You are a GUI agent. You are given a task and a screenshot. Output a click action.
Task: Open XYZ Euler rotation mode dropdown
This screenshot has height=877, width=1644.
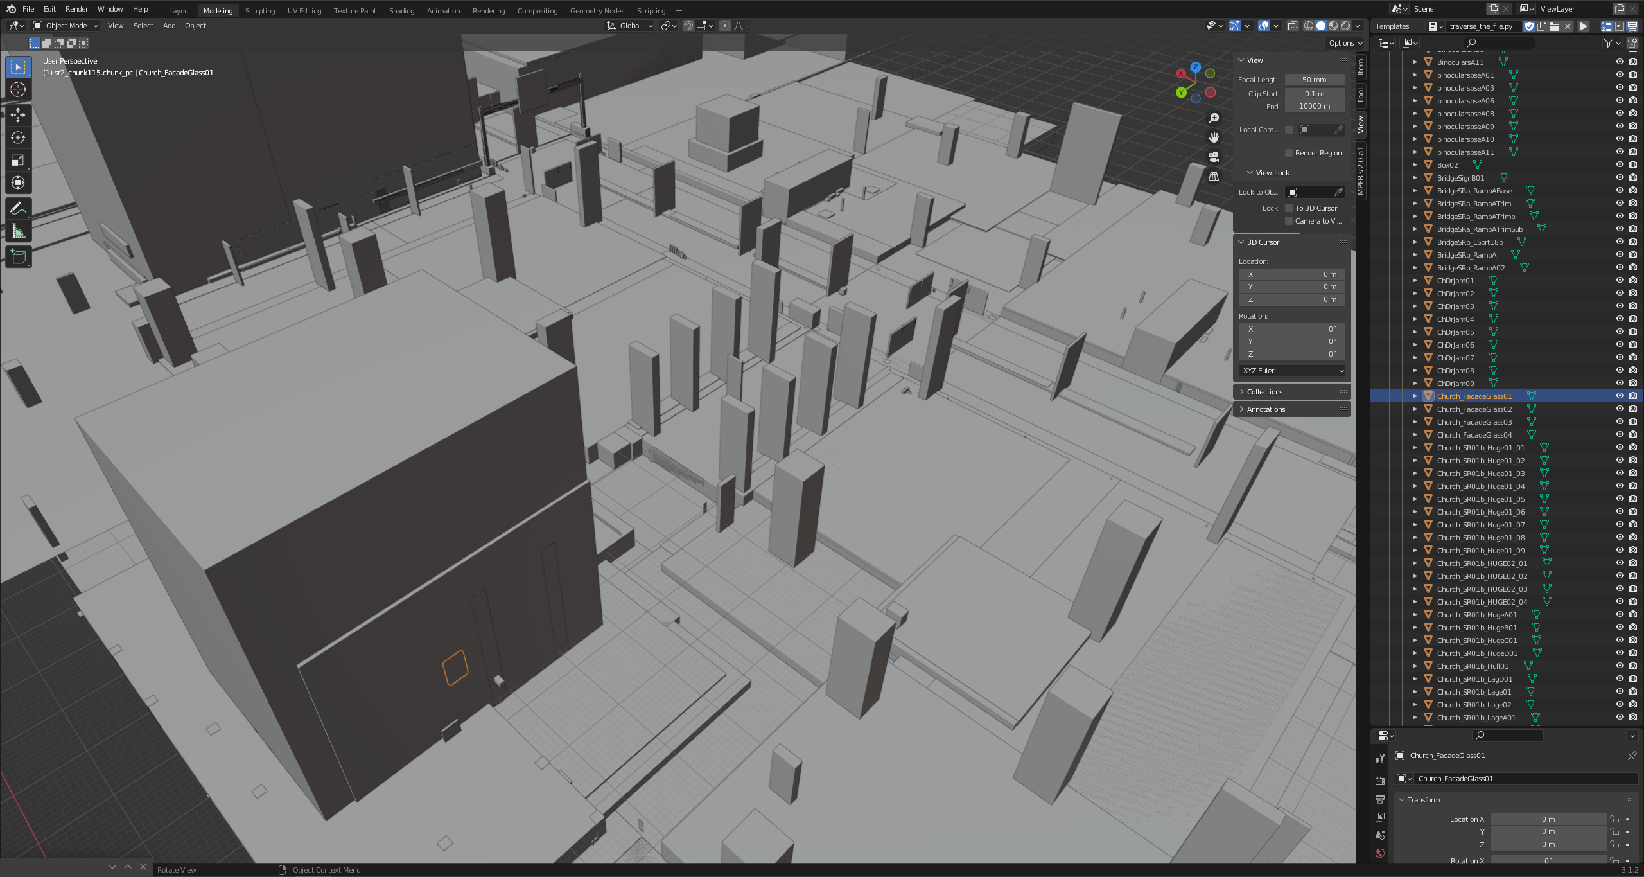1292,371
